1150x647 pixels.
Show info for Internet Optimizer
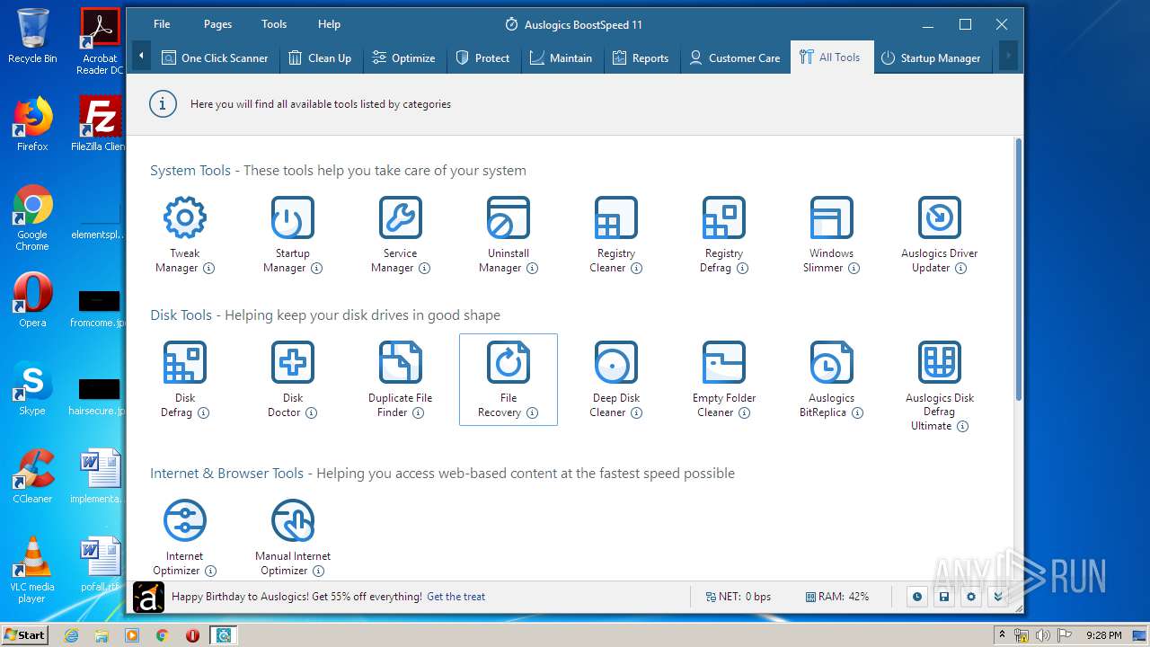tap(210, 571)
